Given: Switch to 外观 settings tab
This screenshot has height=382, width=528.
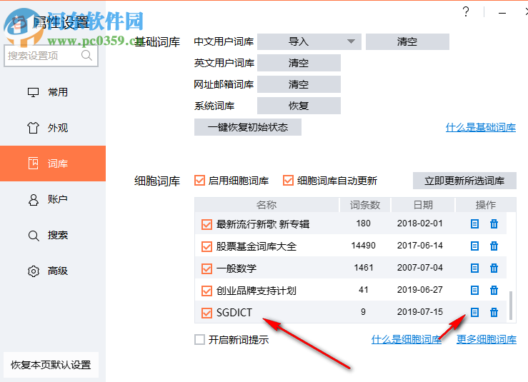Looking at the screenshot, I should click(x=53, y=128).
